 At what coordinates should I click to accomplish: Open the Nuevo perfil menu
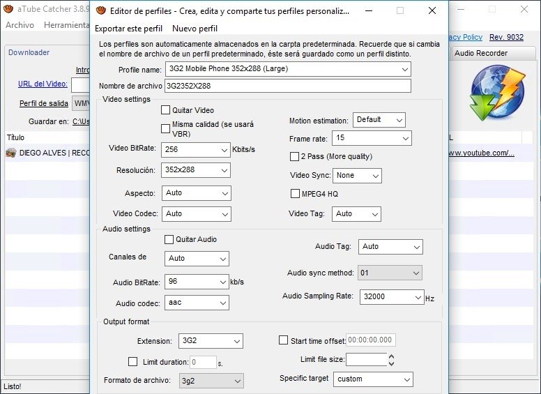pos(195,29)
